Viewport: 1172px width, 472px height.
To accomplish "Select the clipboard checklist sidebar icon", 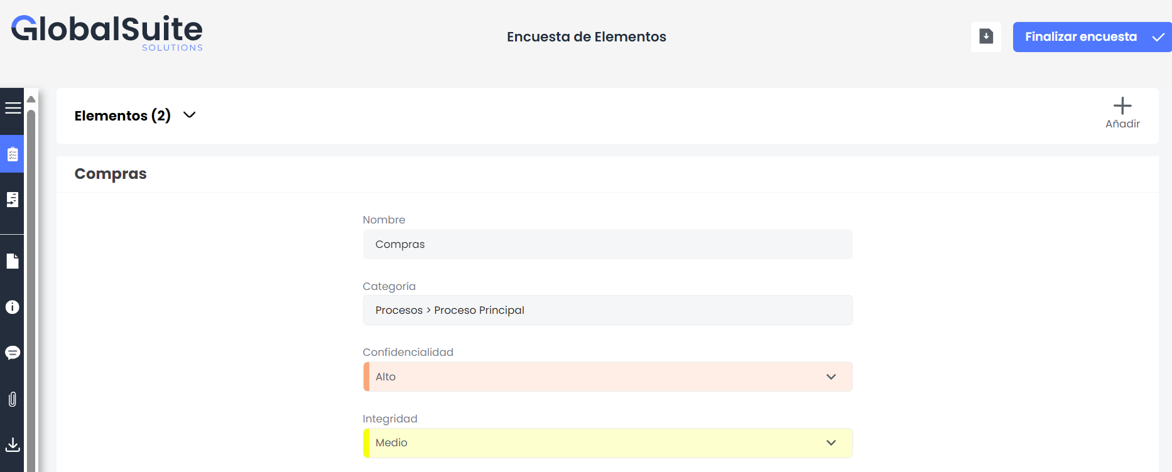I will (x=13, y=154).
